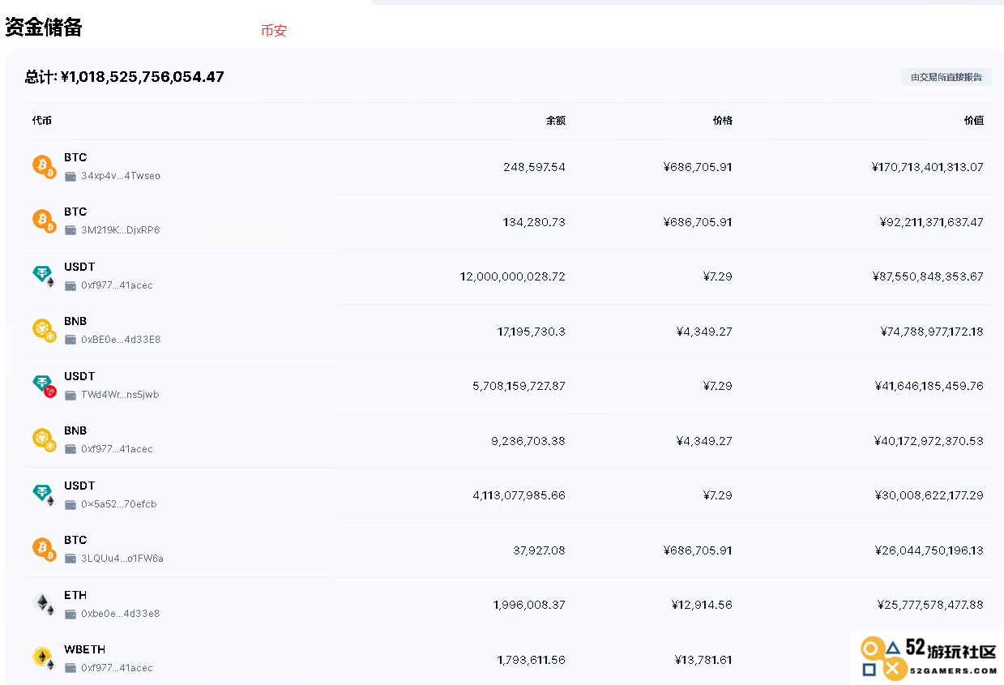Click the wallet icon beside TWd4Wr...ns5jwb

70,395
